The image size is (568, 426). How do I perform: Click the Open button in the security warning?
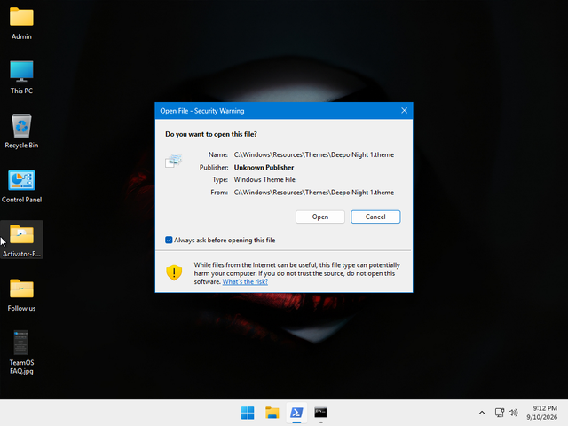(x=320, y=217)
